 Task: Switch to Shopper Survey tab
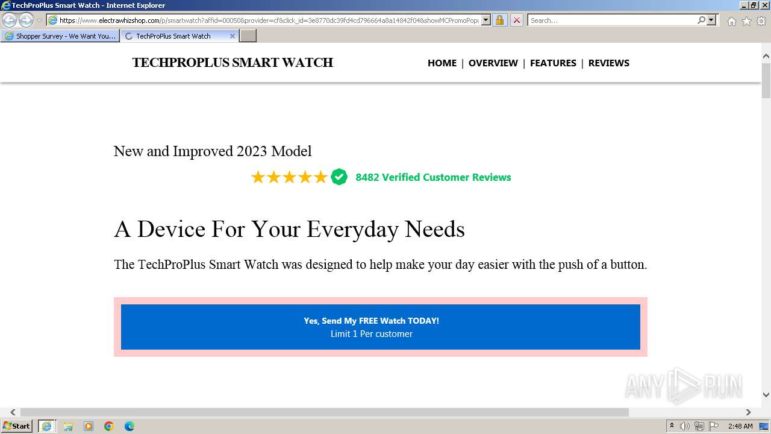60,36
